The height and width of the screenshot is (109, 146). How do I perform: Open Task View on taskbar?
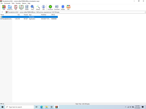36,107
